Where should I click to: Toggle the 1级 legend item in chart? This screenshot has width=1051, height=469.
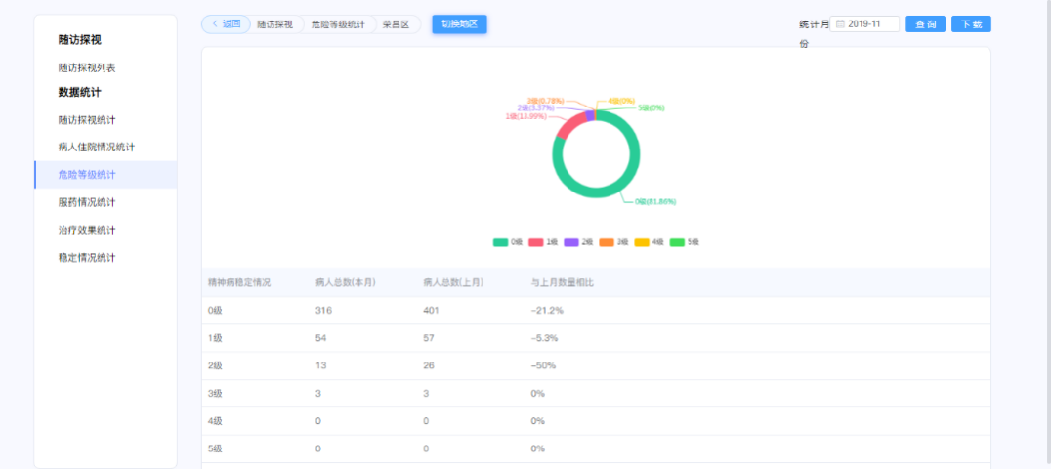(543, 241)
